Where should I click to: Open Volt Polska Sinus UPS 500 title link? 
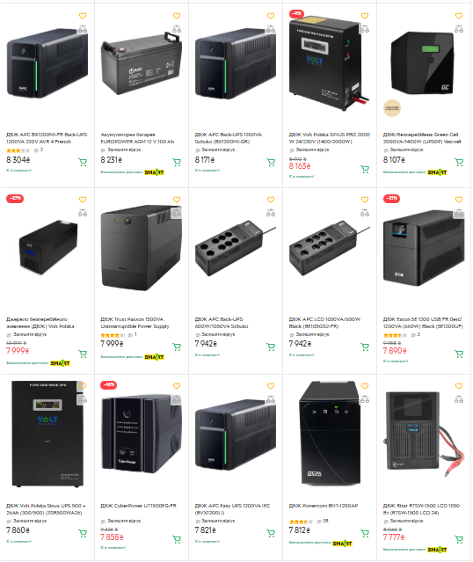[x=46, y=509]
